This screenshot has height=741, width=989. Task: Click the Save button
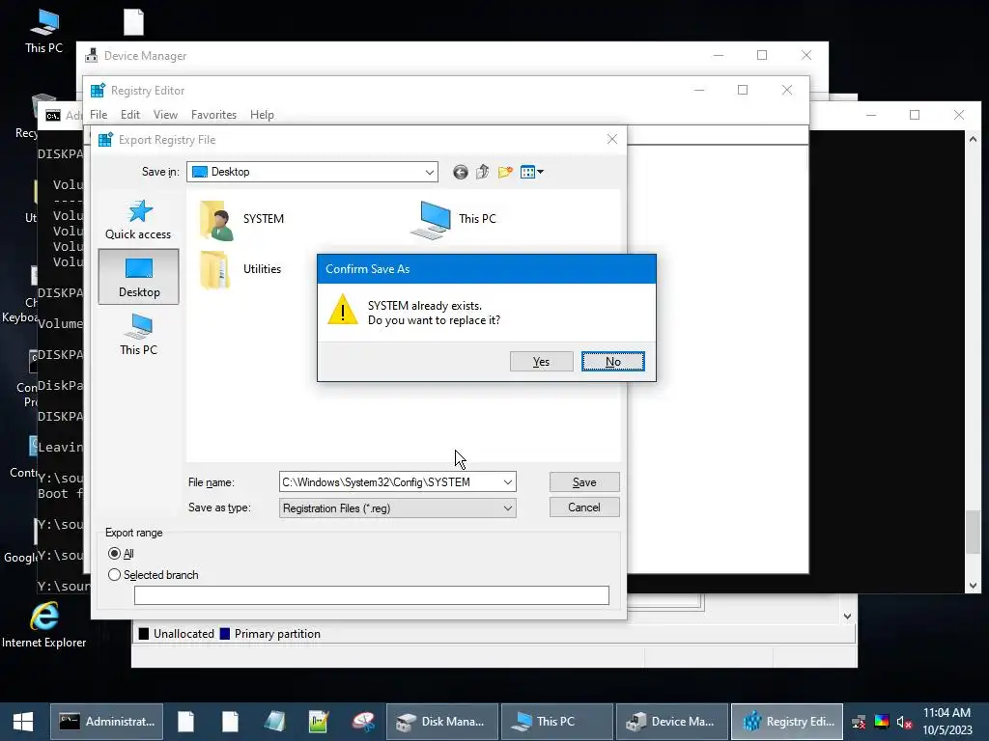584,482
